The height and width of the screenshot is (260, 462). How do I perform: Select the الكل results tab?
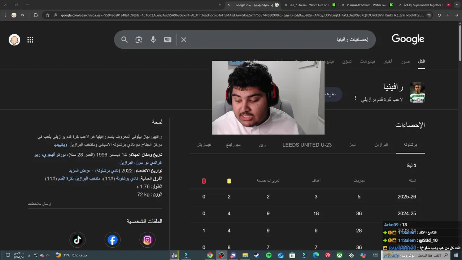tap(421, 61)
